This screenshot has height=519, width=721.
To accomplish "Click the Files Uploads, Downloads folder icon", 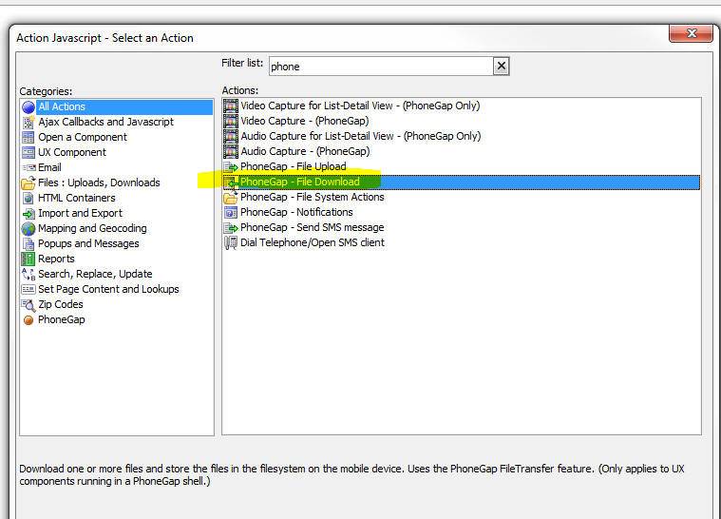I will coord(28,183).
